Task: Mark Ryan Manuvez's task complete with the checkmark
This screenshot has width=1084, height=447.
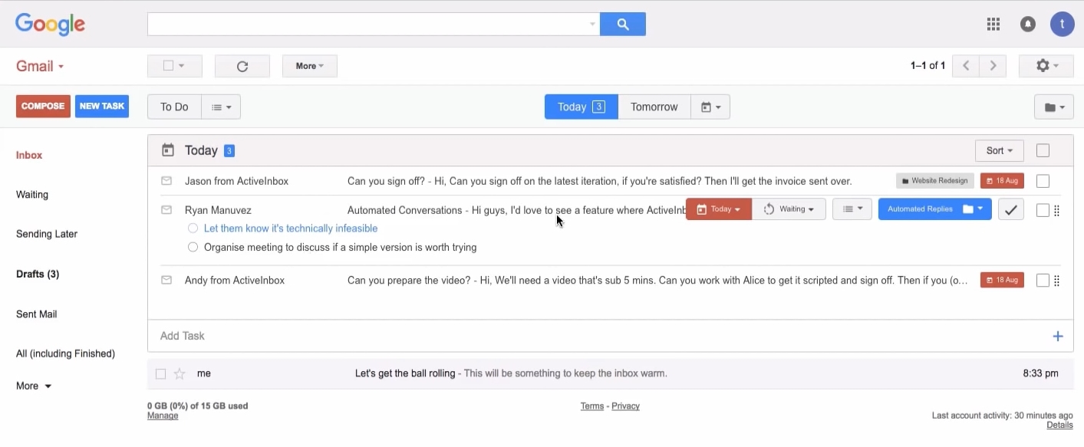Action: [1010, 209]
